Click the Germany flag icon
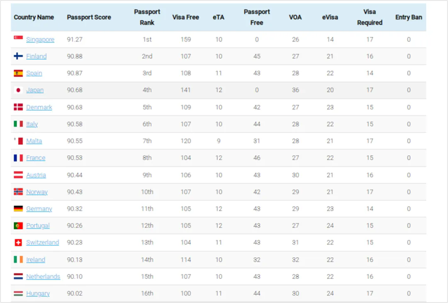This screenshot has height=303, width=448. (x=18, y=208)
